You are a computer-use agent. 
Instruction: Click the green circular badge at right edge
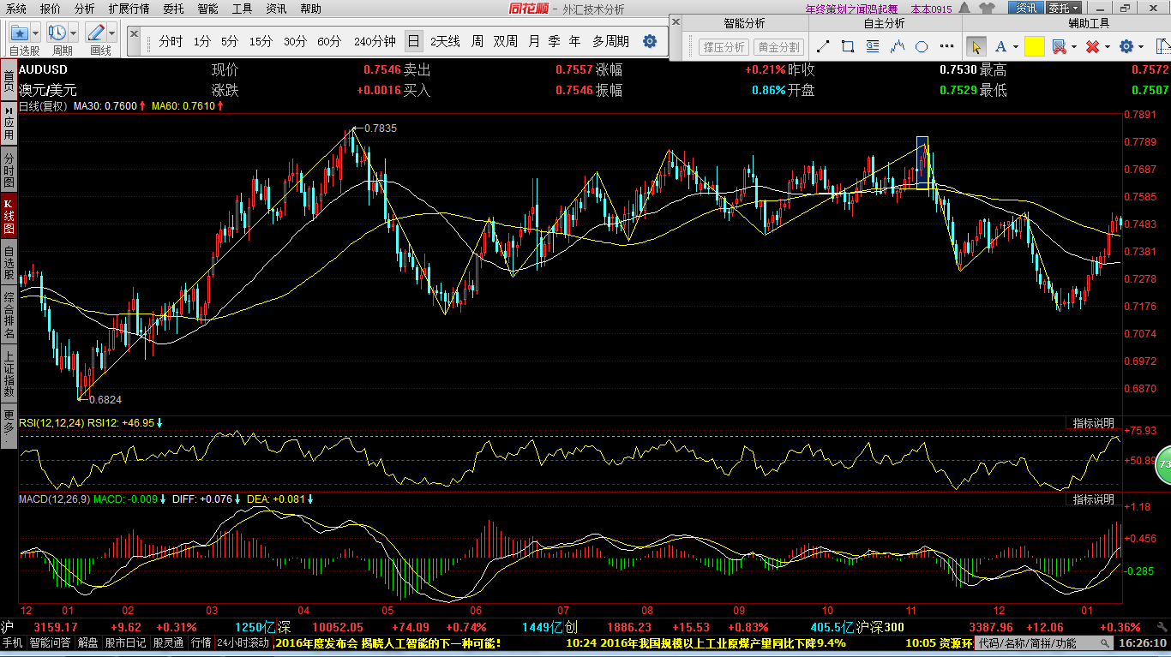(x=1163, y=463)
